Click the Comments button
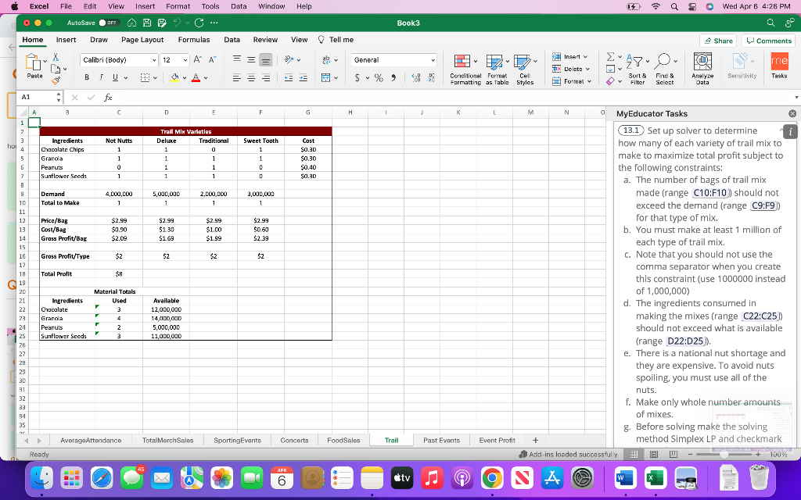 (767, 40)
